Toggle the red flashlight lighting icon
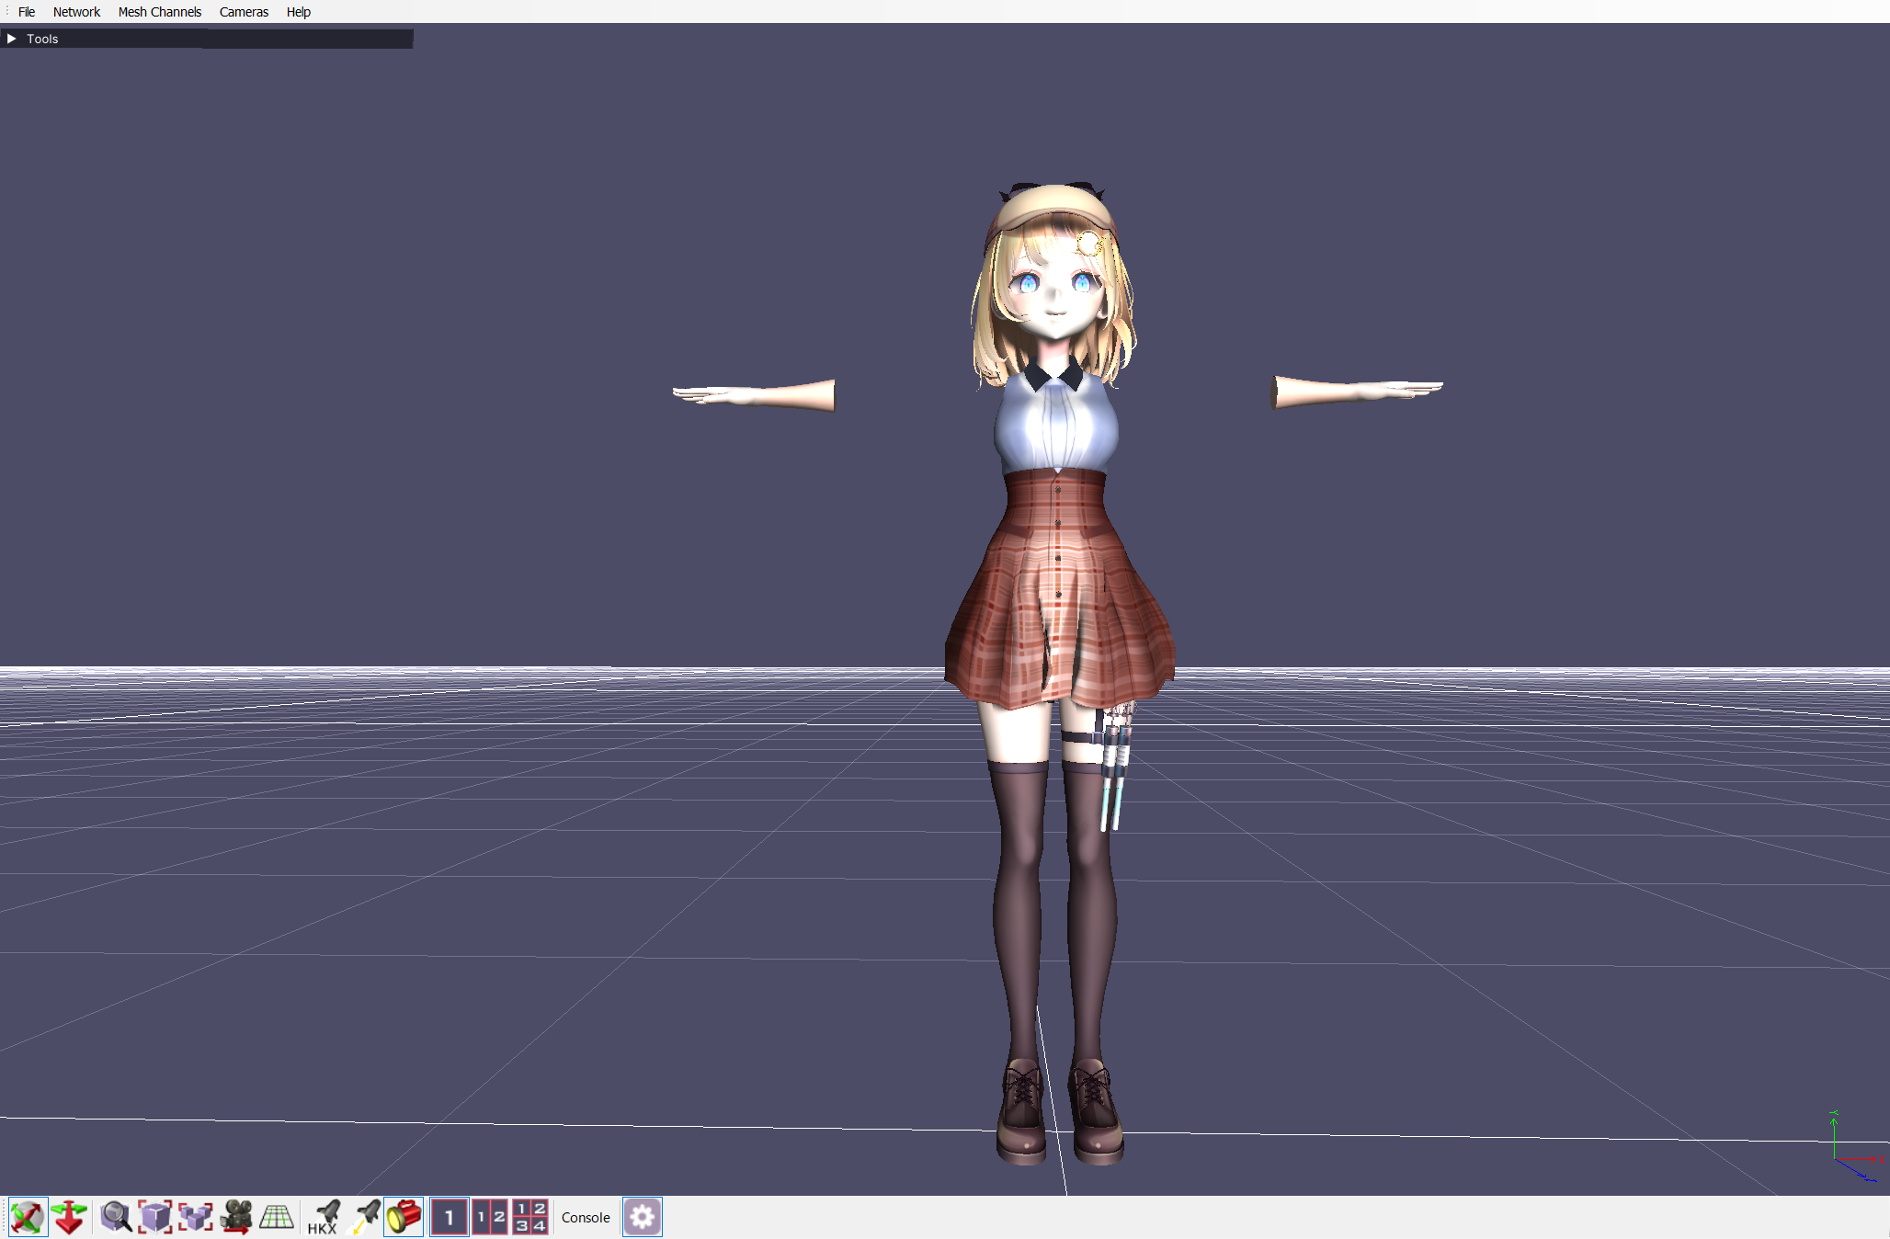1890x1239 pixels. click(x=404, y=1217)
